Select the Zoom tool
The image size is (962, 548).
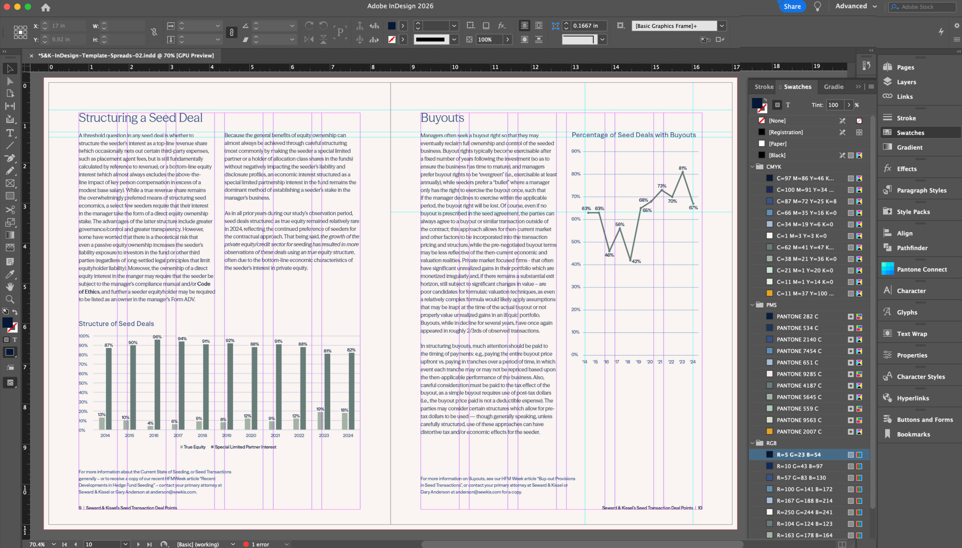point(10,299)
